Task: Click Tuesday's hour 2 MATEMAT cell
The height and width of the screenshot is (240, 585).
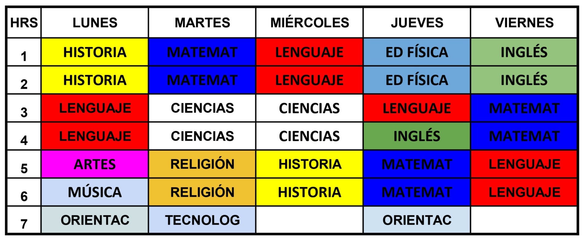Action: pos(202,80)
